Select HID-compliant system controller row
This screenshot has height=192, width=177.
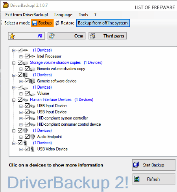pos(63,118)
